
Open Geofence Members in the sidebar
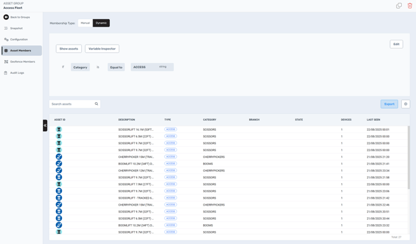click(21, 62)
